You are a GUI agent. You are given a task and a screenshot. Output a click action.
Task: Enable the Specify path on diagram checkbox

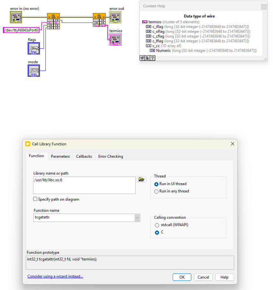(35, 199)
